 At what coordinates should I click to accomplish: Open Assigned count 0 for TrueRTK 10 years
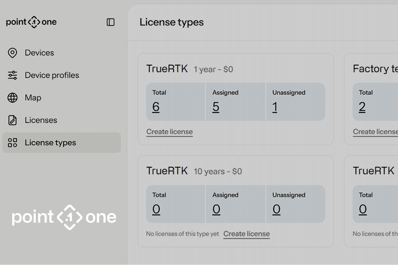click(x=216, y=209)
